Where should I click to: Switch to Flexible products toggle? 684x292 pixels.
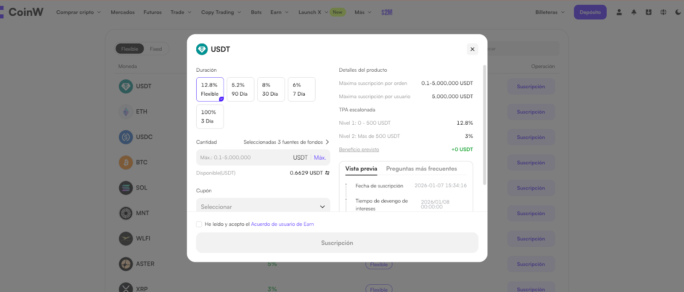(130, 49)
